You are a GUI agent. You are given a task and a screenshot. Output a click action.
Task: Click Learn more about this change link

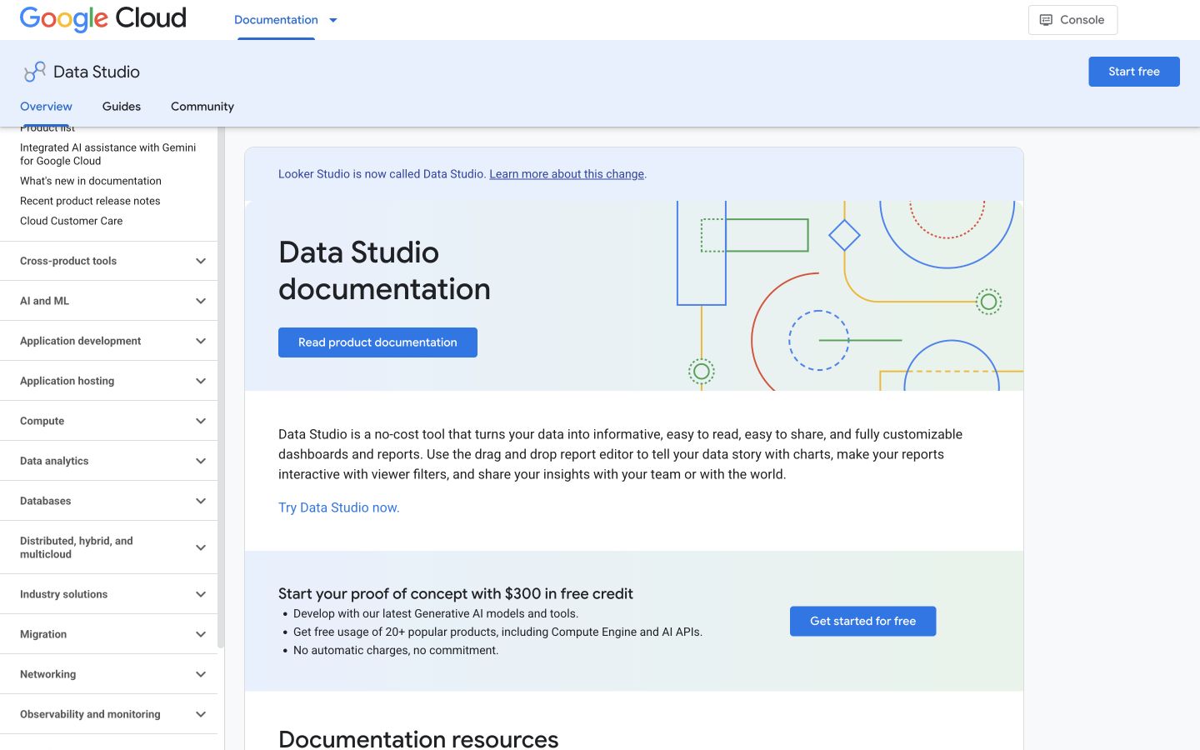coord(567,174)
